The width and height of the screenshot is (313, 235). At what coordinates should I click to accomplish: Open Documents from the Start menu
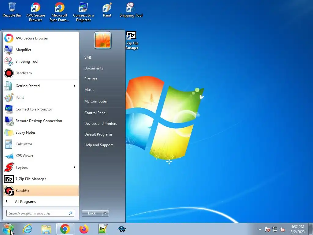click(103, 68)
